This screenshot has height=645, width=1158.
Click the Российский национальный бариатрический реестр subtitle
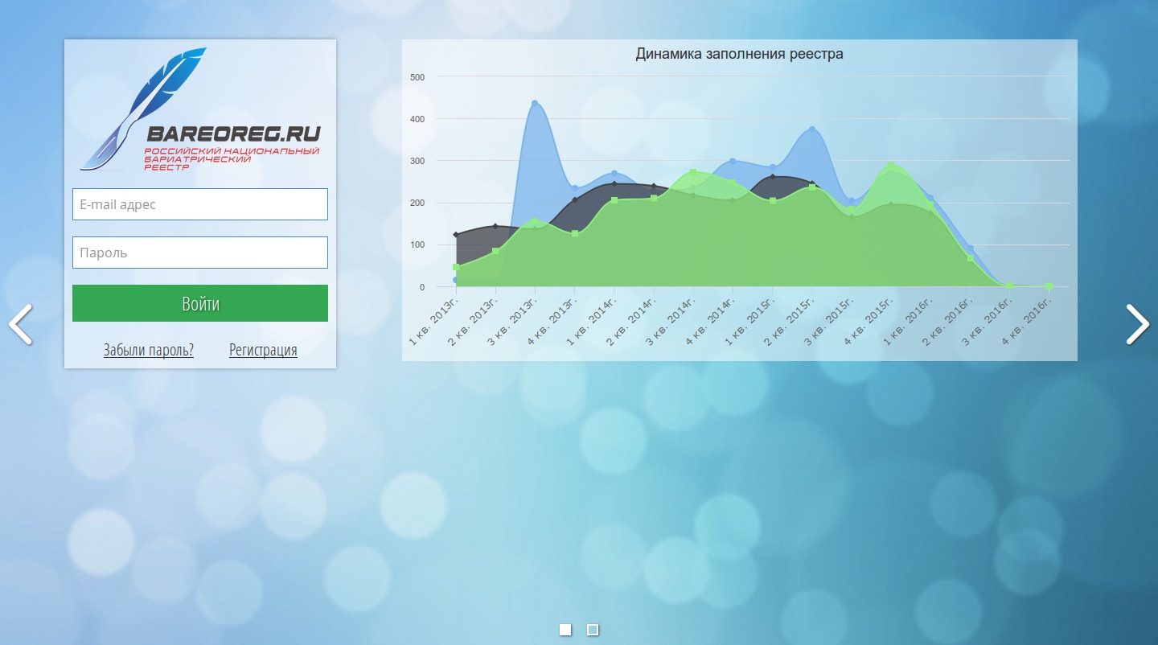pos(232,158)
